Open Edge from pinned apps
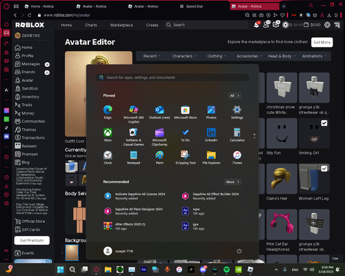345x276 pixels. click(x=108, y=112)
